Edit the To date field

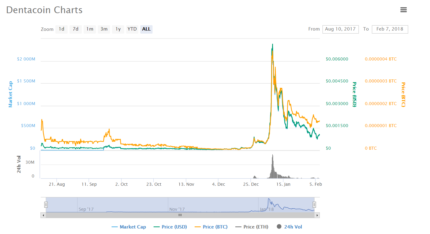pyautogui.click(x=390, y=29)
